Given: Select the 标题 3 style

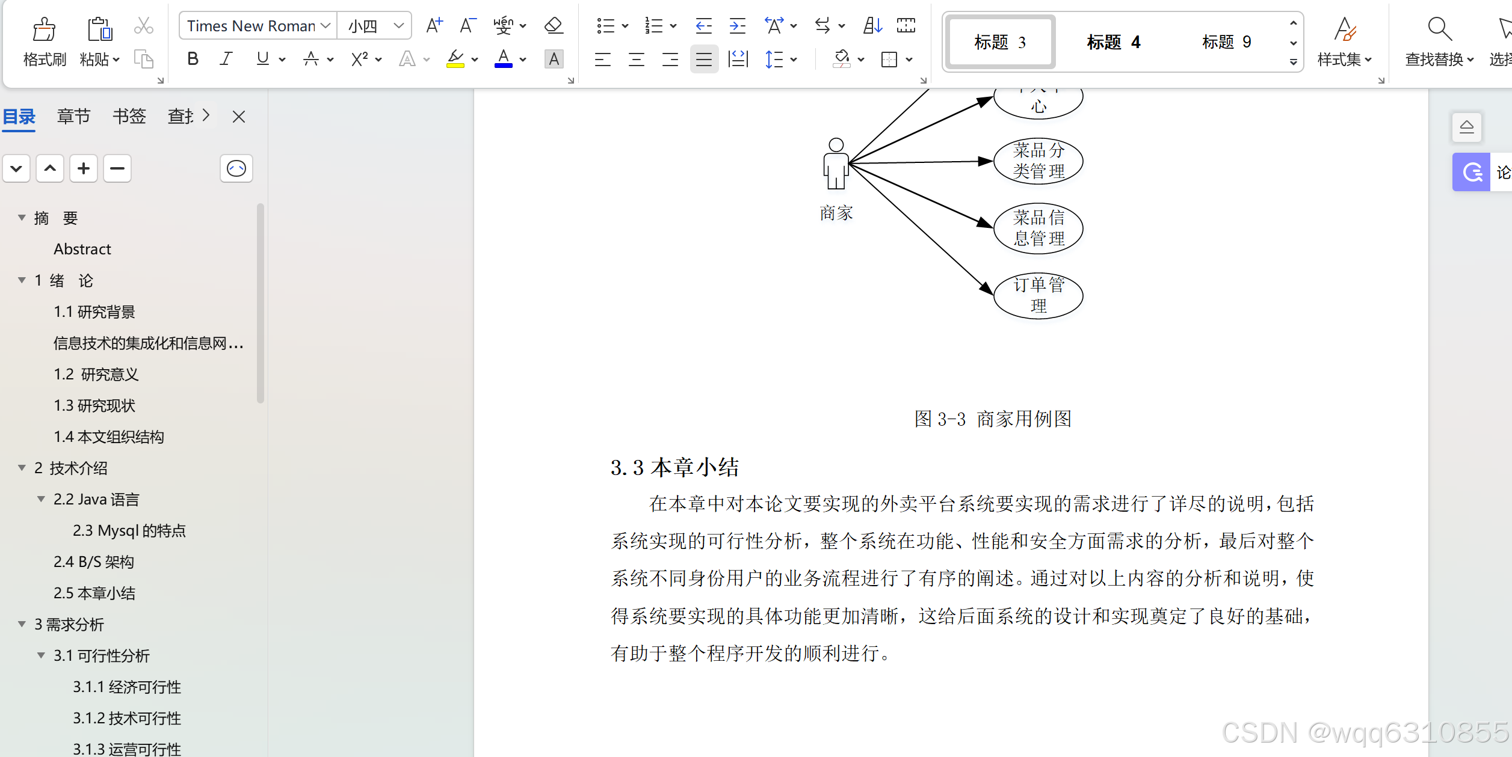Looking at the screenshot, I should (x=999, y=42).
